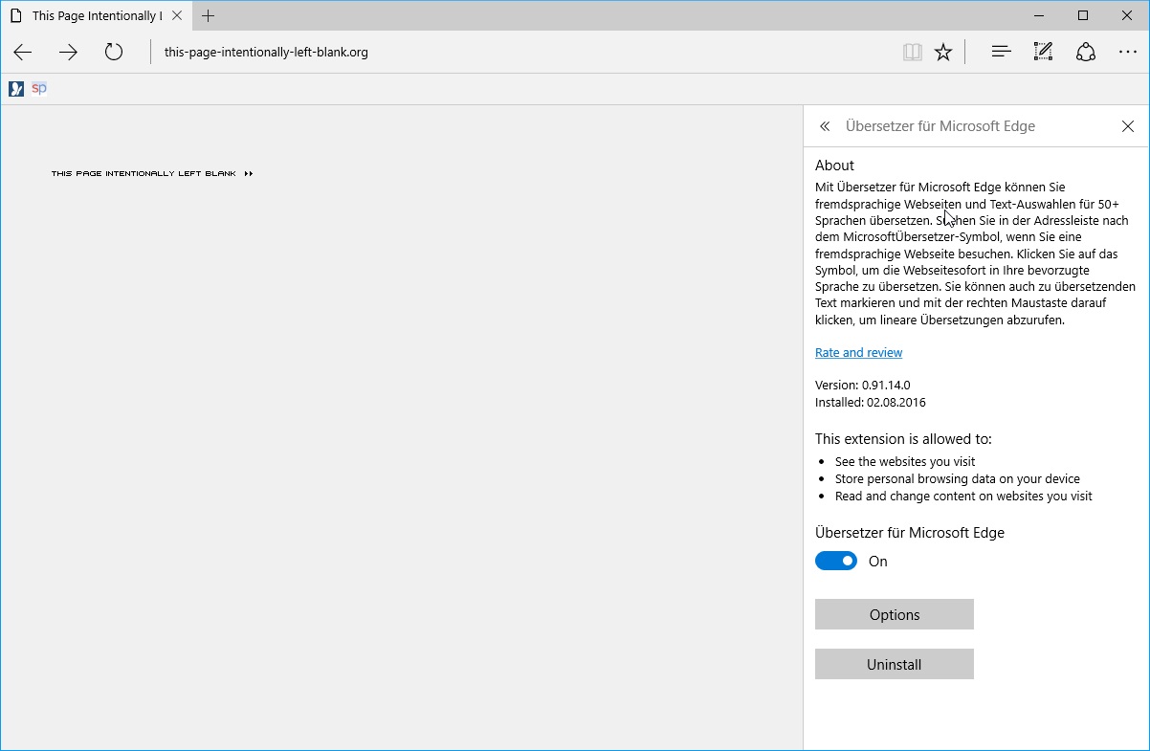Click the 'On' label beside the toggle
The width and height of the screenshot is (1150, 751).
point(878,562)
